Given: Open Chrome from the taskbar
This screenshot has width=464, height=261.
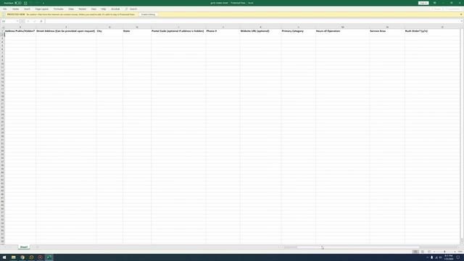Looking at the screenshot, I should tap(22, 257).
